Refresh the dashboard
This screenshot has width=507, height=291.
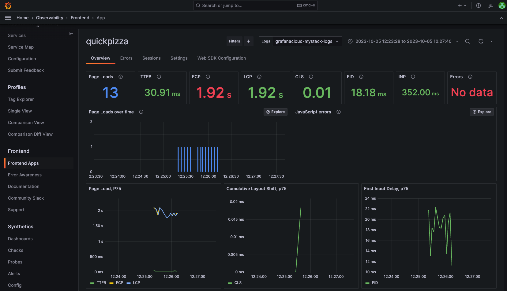[x=481, y=41]
